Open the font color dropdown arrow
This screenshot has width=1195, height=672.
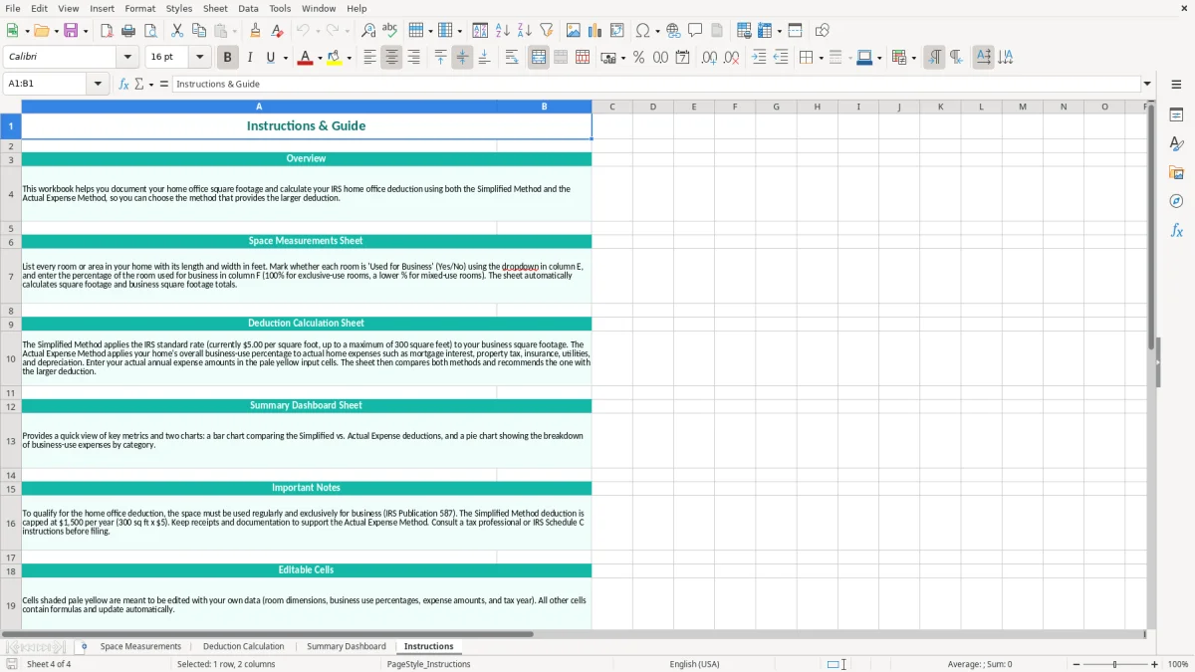pyautogui.click(x=320, y=58)
